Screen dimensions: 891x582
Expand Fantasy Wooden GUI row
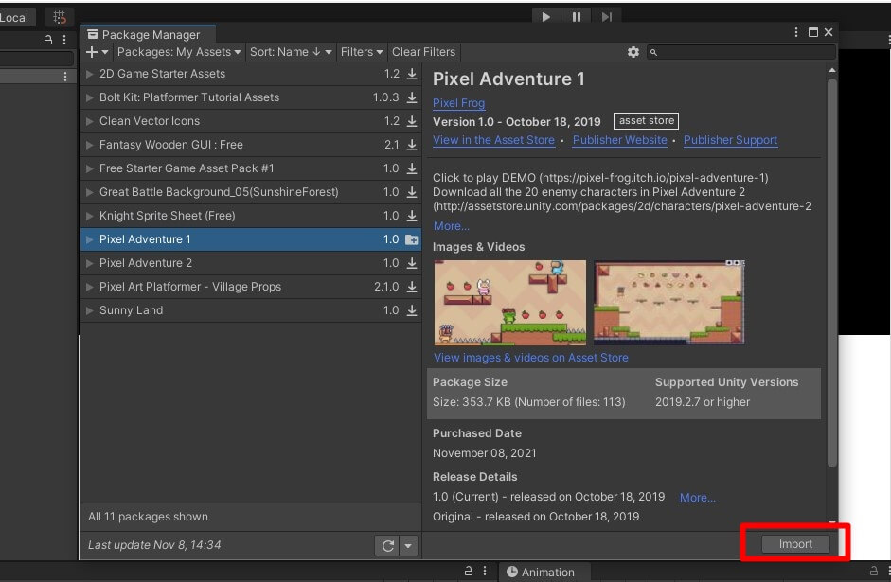[x=89, y=145]
